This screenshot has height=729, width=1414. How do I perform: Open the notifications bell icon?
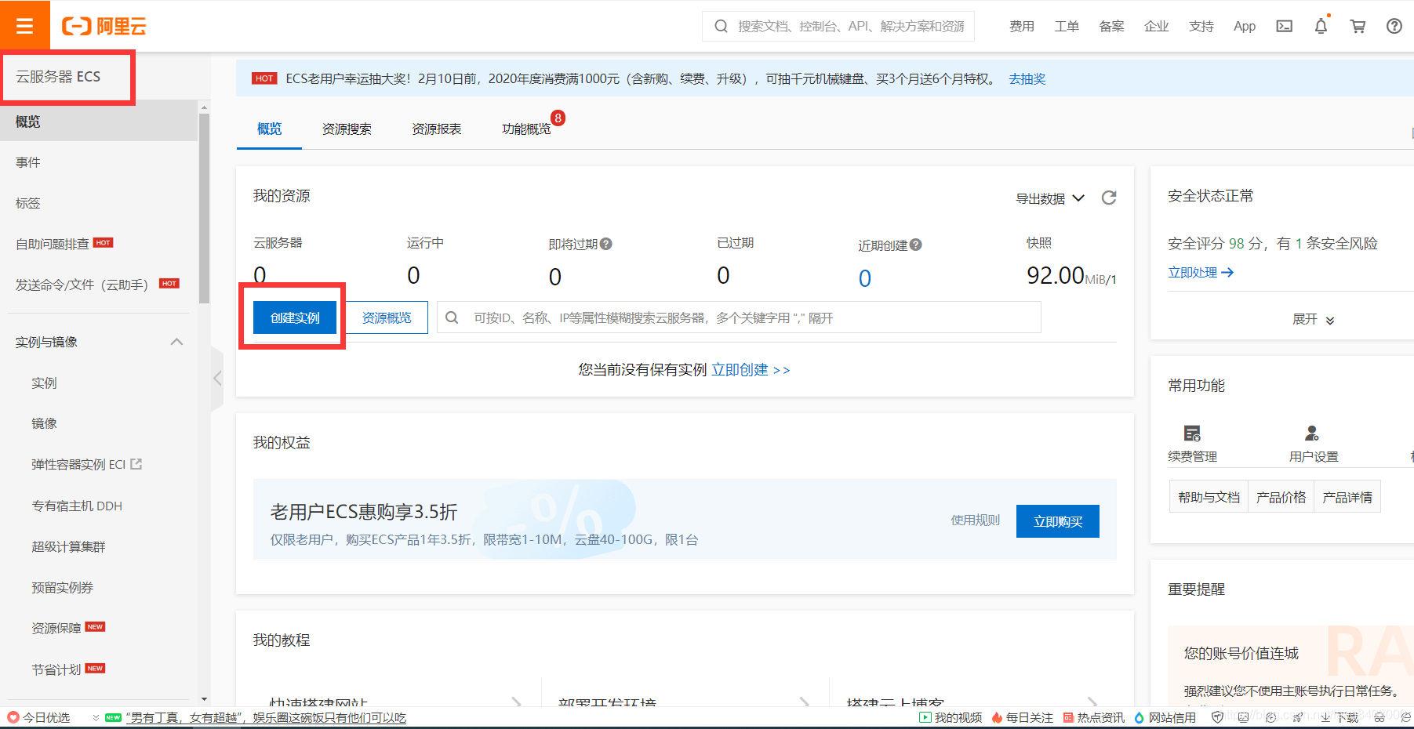pyautogui.click(x=1321, y=26)
